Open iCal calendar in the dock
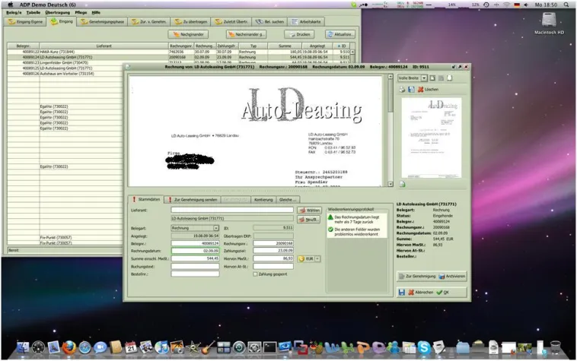Screen dimensions: 577x361 131,347
